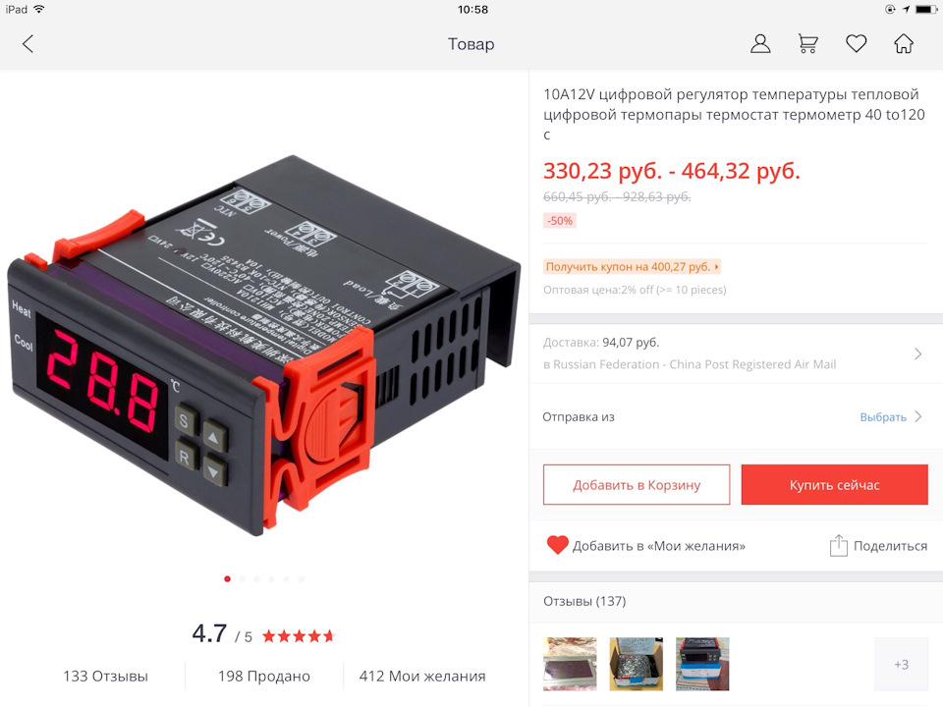Open the 133 Отзывы reviews count
This screenshot has width=943, height=707.
click(105, 676)
